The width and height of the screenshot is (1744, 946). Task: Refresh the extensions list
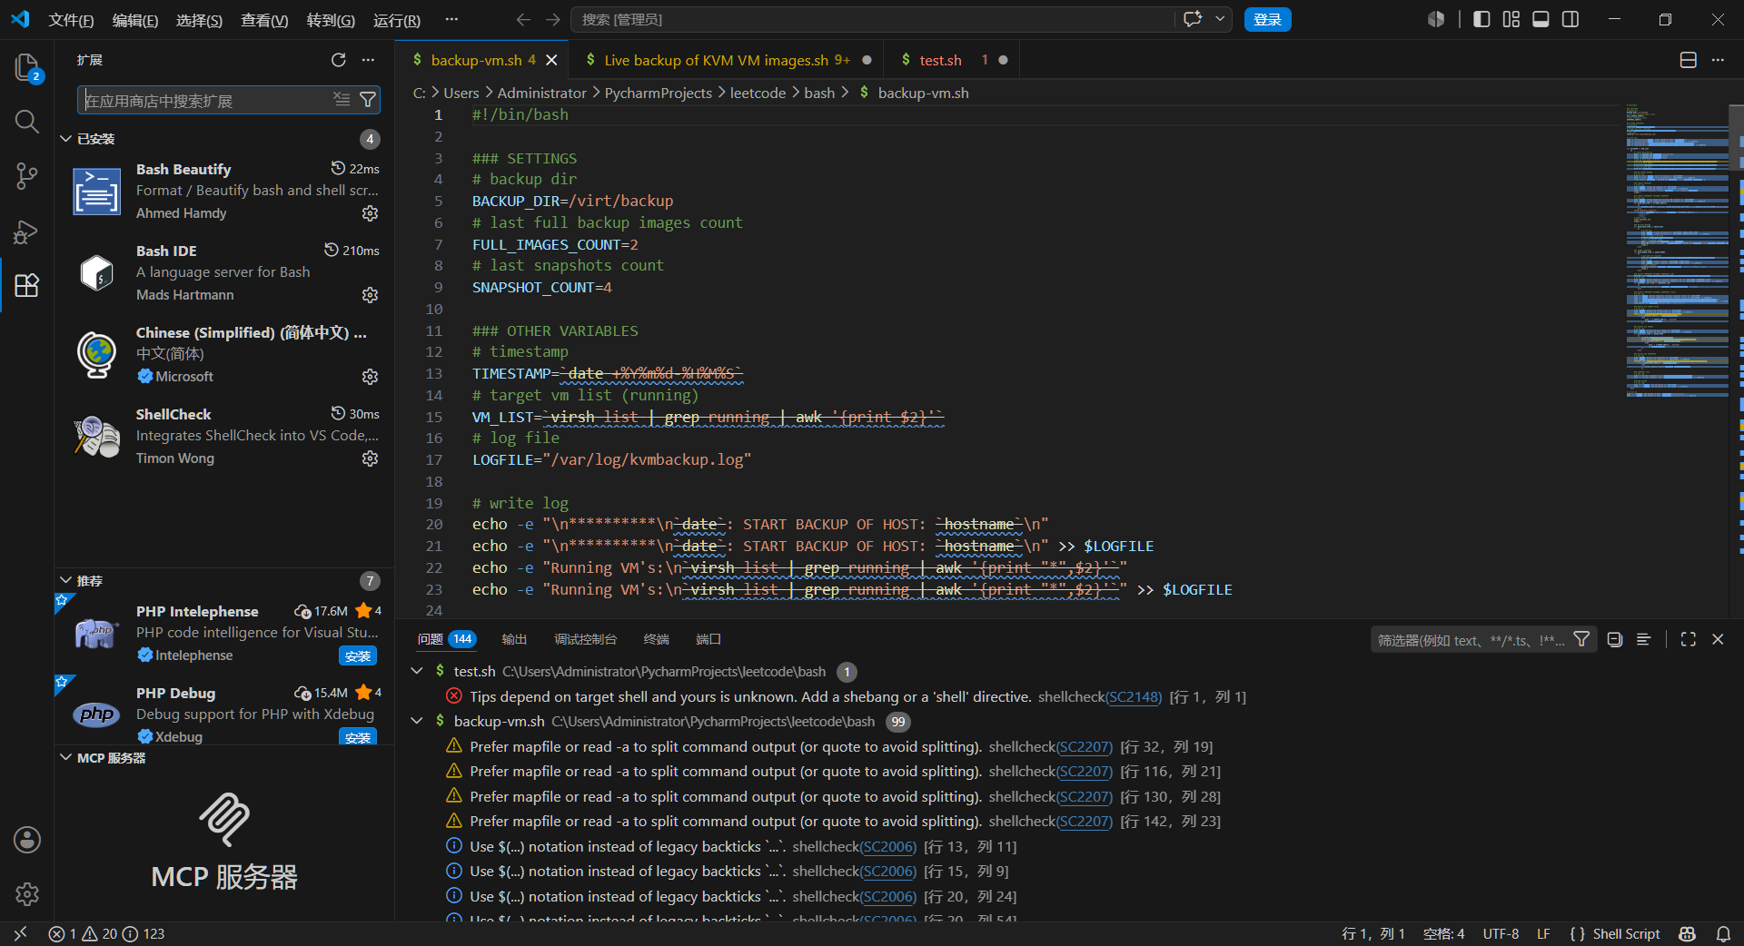[x=339, y=60]
